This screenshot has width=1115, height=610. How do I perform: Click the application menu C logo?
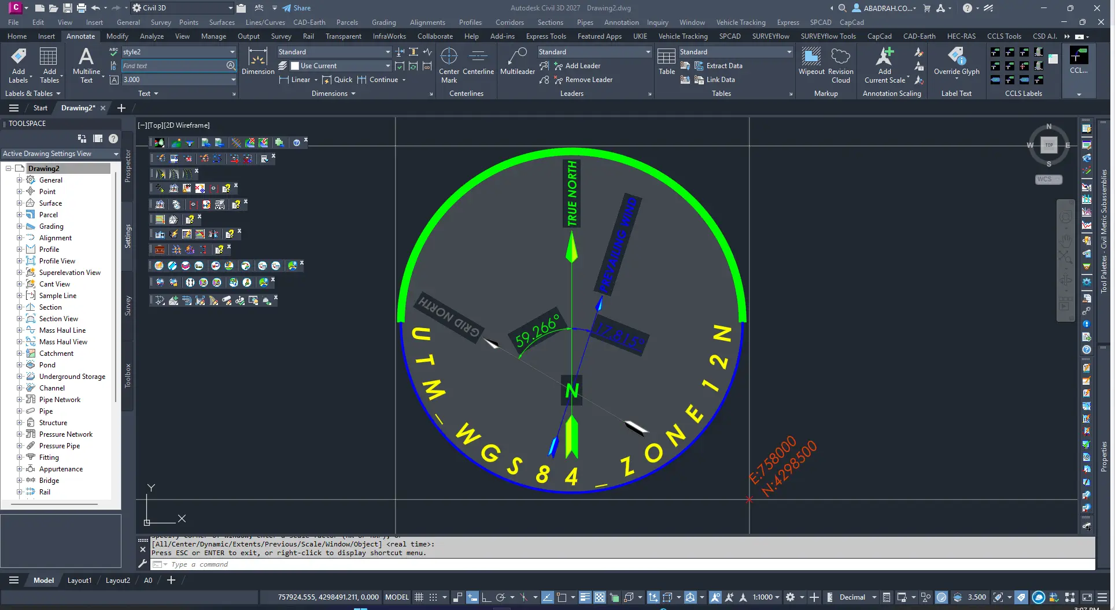pos(16,8)
